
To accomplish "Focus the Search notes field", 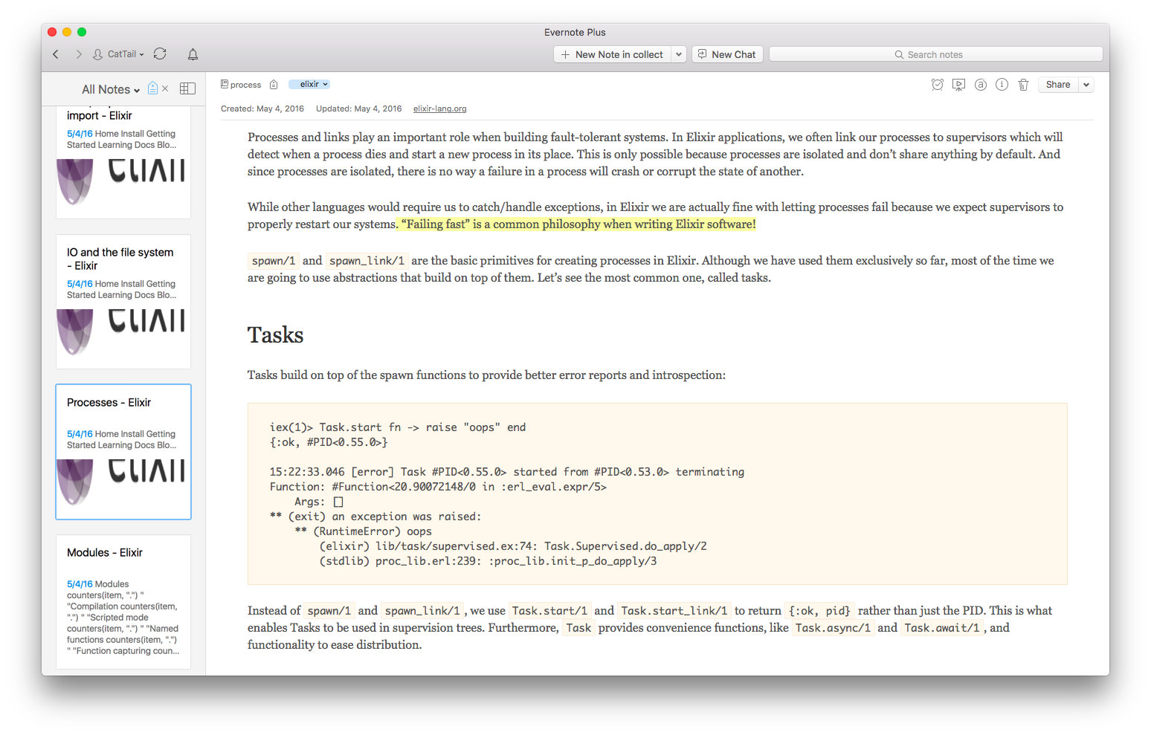I will click(x=935, y=54).
